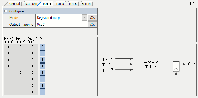Screen dimensions: 198x98
Task: Click the Mode f(x) expression button
Action: [x=92, y=18]
